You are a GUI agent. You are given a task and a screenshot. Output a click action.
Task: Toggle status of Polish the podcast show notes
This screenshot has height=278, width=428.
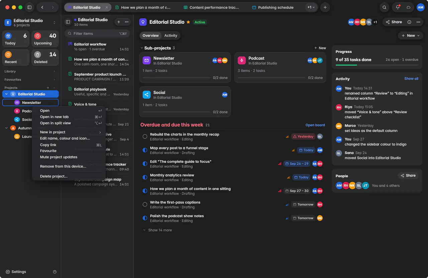click(145, 218)
